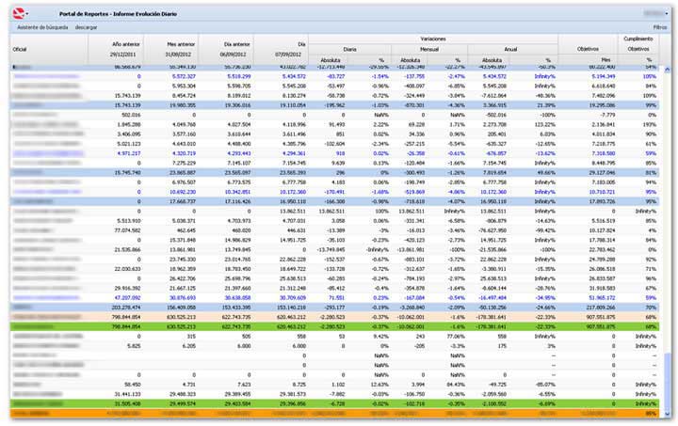Click the Diaria sub-header
The image size is (678, 426).
click(x=349, y=49)
